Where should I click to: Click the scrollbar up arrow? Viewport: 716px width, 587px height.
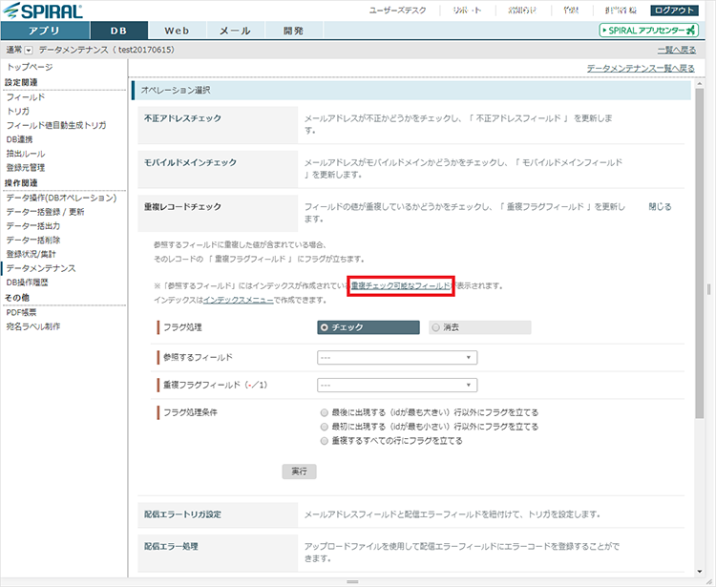coord(700,84)
